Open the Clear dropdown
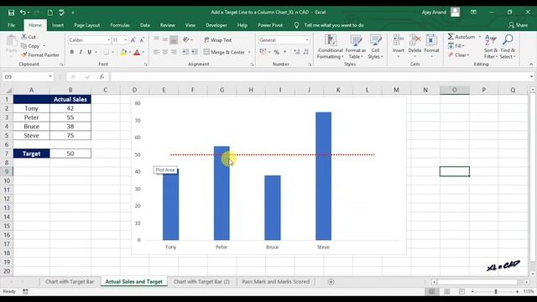537x302 pixels. (x=458, y=55)
